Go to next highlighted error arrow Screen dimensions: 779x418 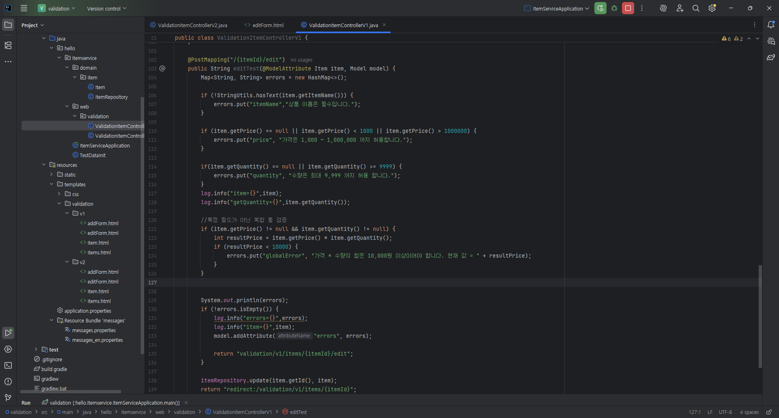757,38
